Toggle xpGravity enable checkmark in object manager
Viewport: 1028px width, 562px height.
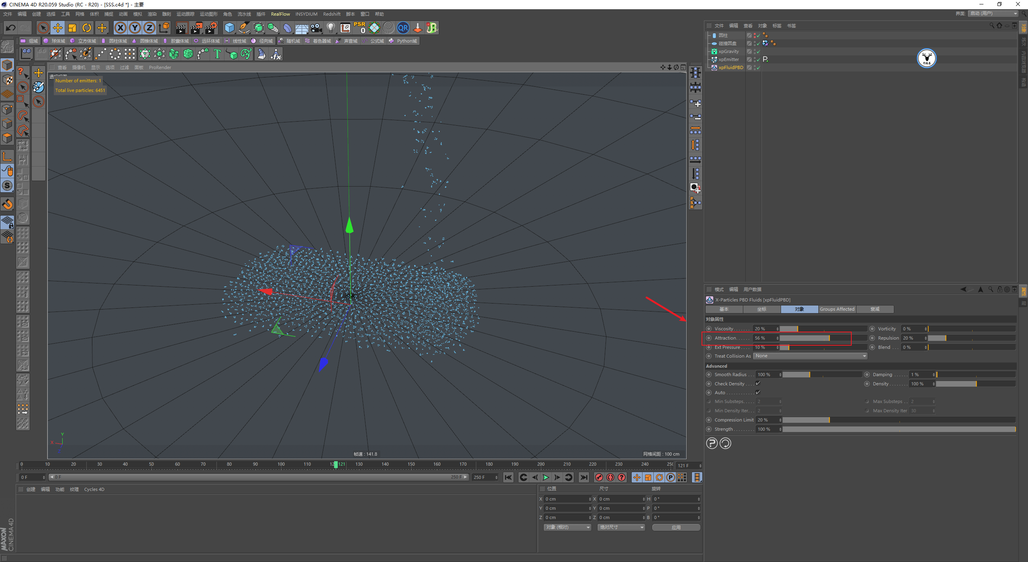click(758, 51)
